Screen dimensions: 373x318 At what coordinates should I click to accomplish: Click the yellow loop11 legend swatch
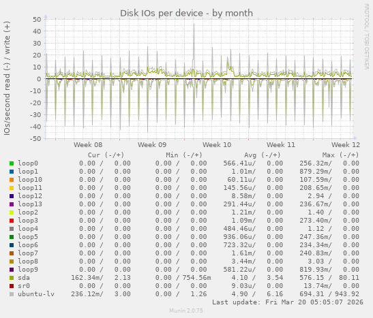click(12, 188)
